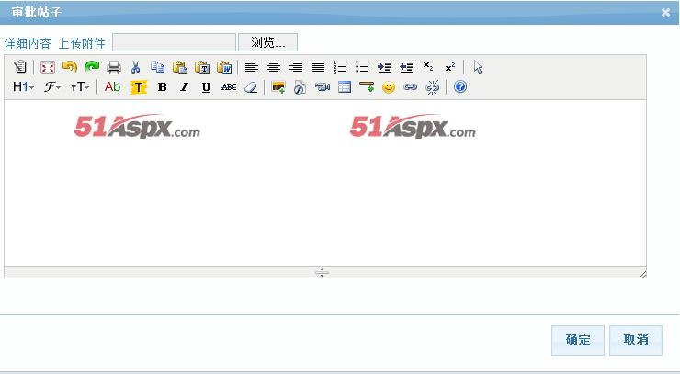The width and height of the screenshot is (680, 374).
Task: Click the corner resize grip of editor
Action: [642, 273]
